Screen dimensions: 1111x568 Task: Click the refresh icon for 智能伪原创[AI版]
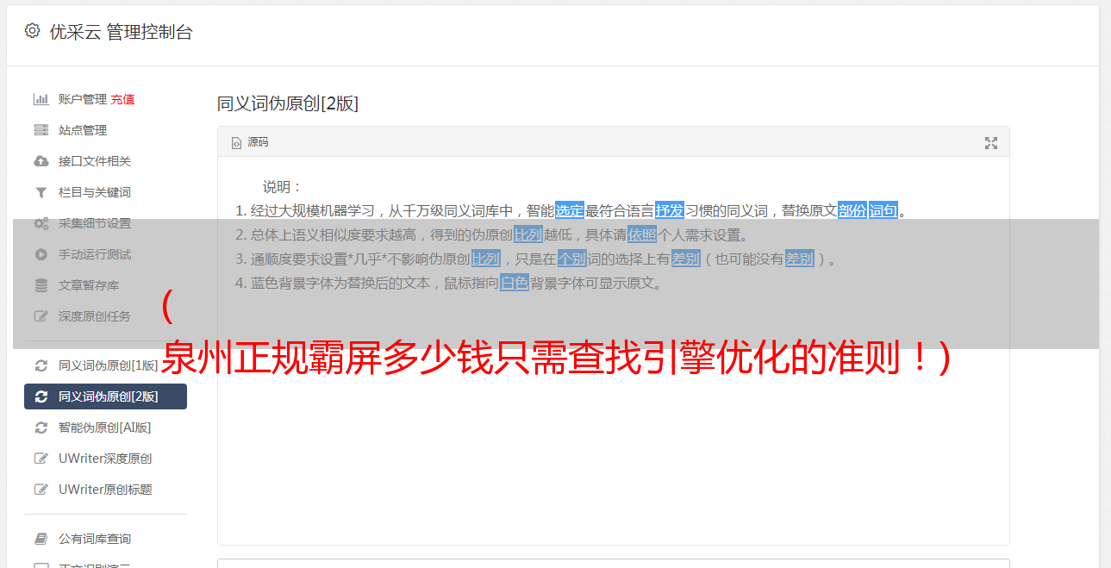[x=41, y=428]
